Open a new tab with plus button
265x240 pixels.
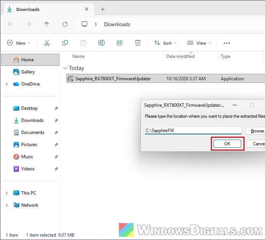103,9
